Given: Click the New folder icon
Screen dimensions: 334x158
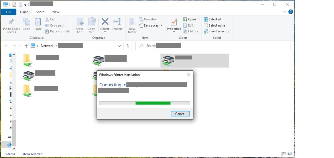Looking at the screenshot, I should [x=132, y=23].
